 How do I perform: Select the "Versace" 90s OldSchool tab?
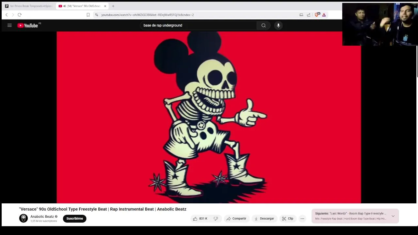point(82,6)
